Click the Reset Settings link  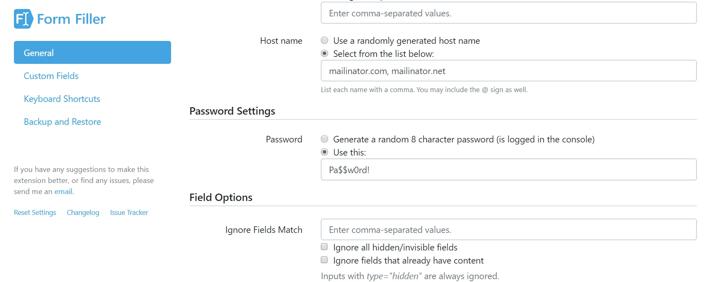(35, 212)
